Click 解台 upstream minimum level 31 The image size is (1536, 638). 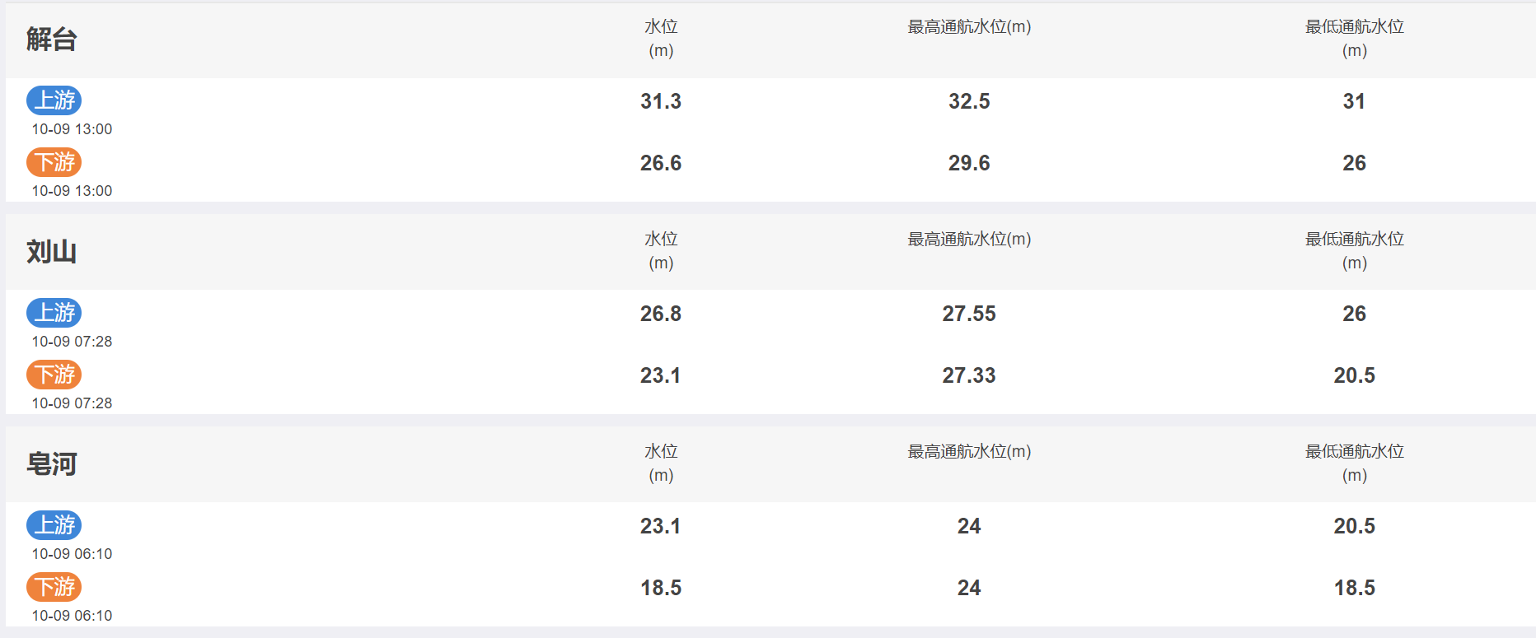click(1355, 101)
